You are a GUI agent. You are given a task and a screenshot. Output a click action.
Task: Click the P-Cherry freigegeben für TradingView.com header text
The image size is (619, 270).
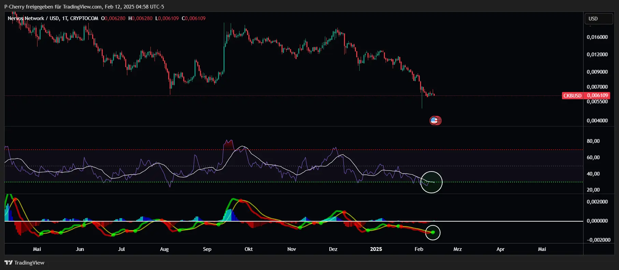pyautogui.click(x=53, y=7)
